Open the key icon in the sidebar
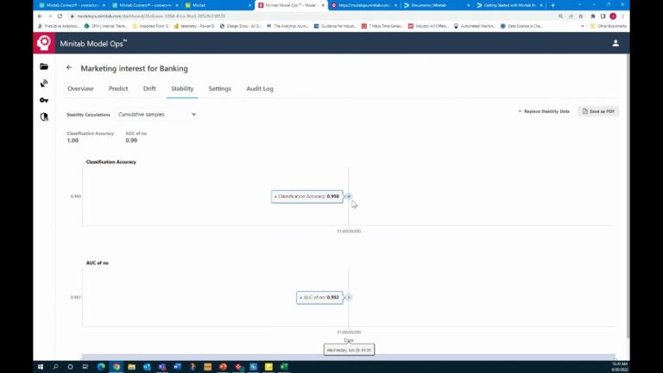 click(x=44, y=100)
